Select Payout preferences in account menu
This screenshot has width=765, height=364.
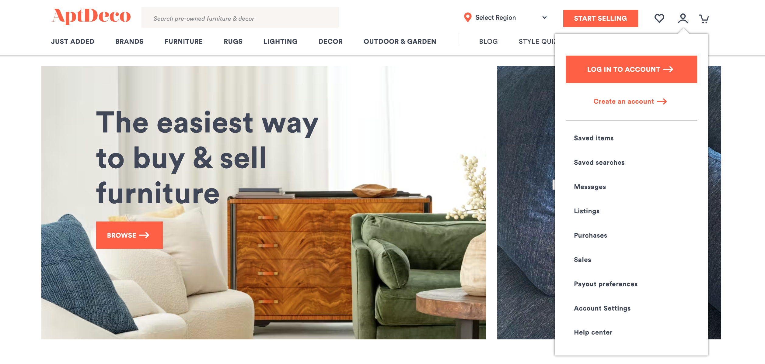pyautogui.click(x=606, y=284)
